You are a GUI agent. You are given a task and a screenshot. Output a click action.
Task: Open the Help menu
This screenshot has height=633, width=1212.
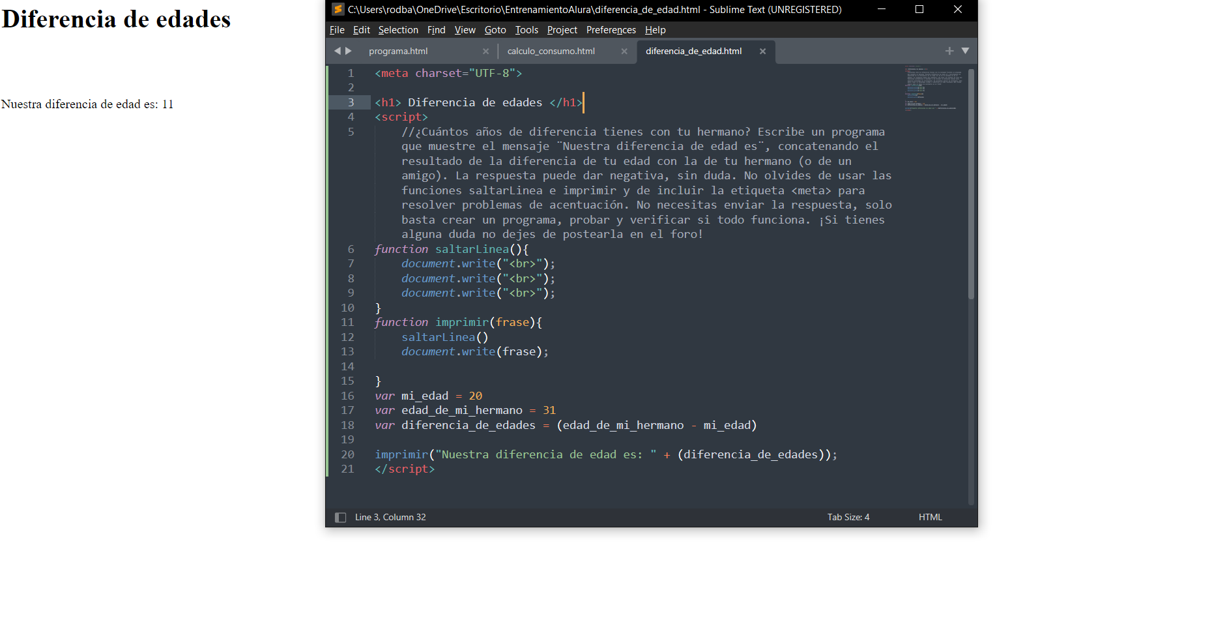tap(656, 30)
